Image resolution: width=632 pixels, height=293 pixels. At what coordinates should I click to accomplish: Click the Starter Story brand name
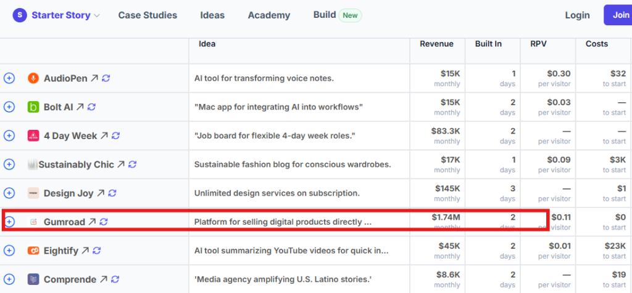(x=61, y=15)
